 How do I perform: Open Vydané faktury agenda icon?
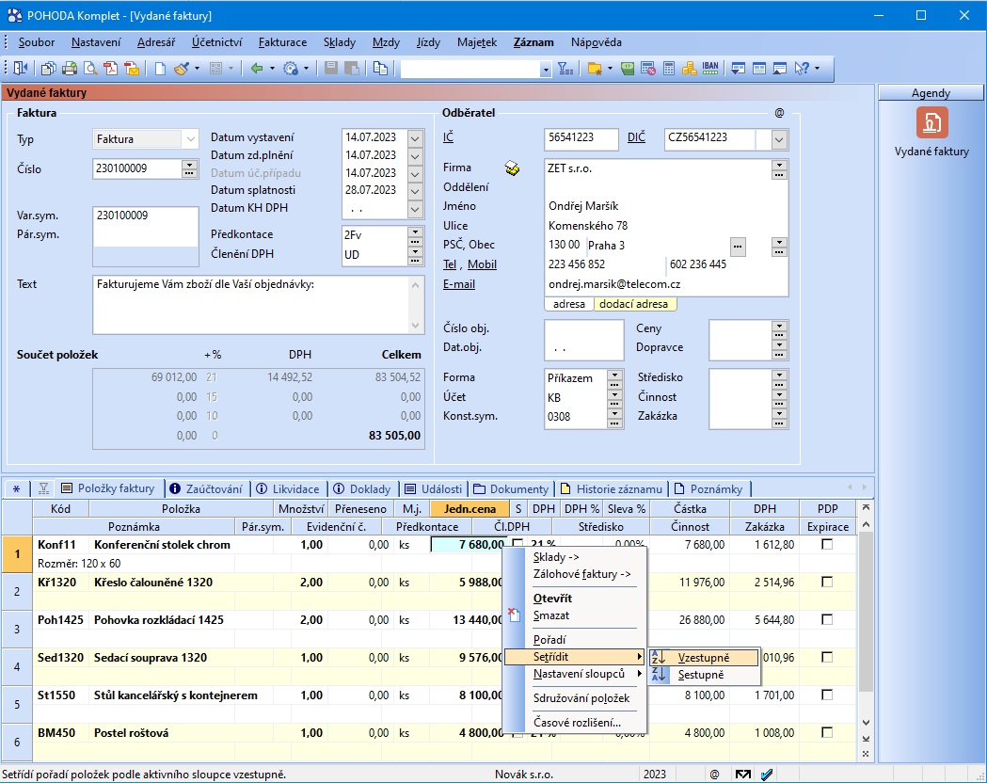coord(931,122)
